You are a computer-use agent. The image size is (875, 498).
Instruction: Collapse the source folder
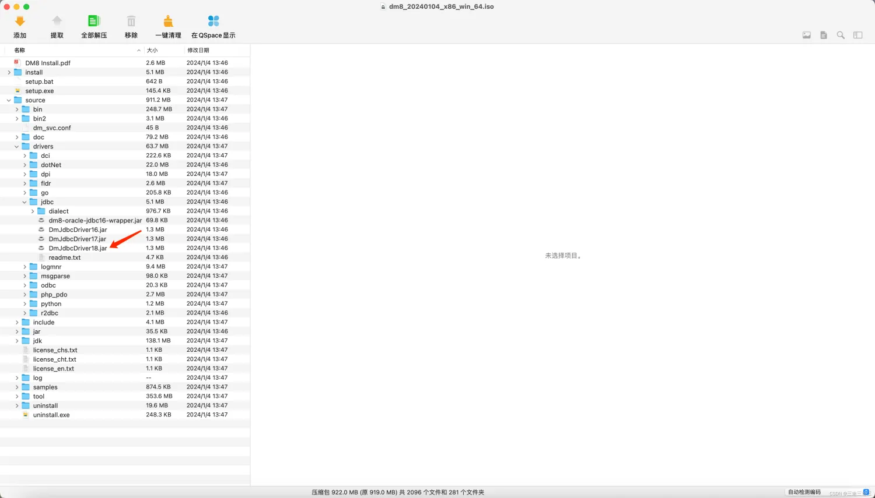(9, 100)
